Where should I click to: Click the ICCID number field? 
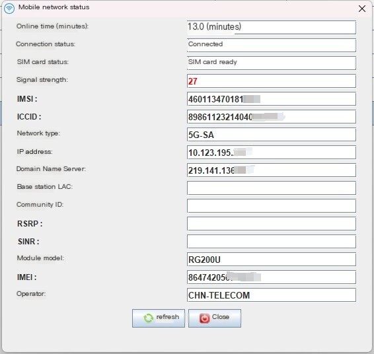(x=272, y=117)
